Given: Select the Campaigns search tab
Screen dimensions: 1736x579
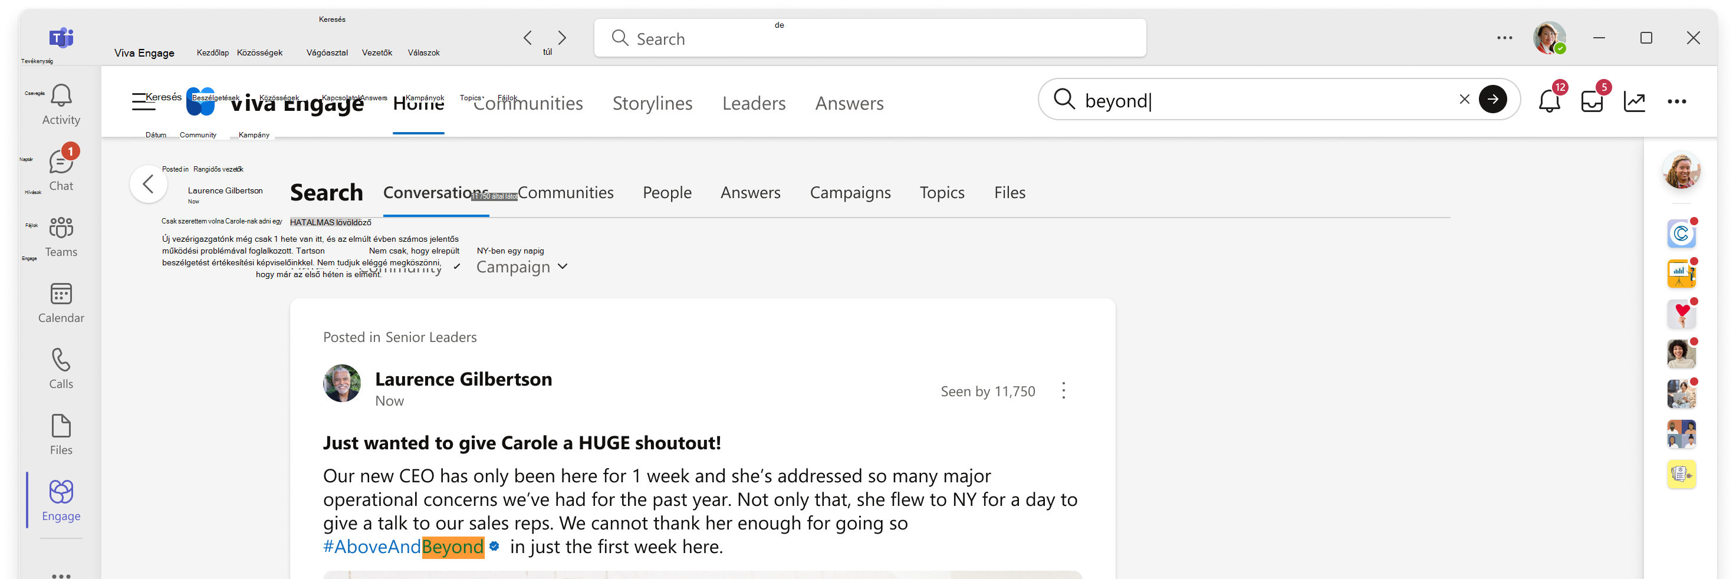Looking at the screenshot, I should pos(850,193).
